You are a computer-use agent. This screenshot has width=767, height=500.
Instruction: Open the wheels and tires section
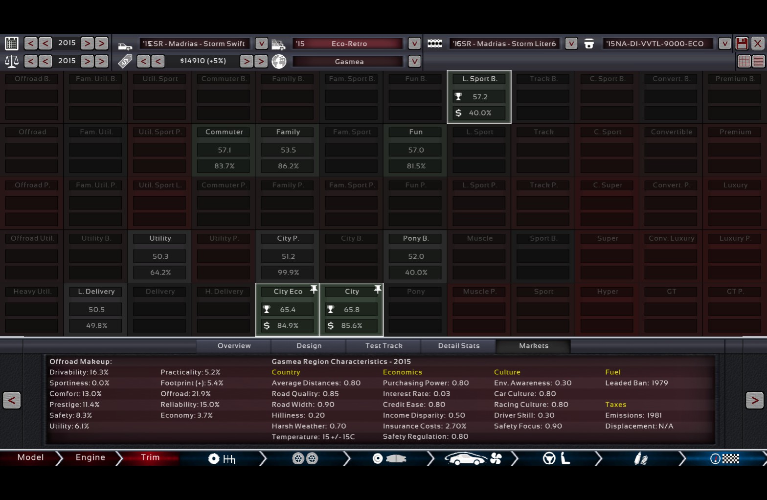[305, 459]
